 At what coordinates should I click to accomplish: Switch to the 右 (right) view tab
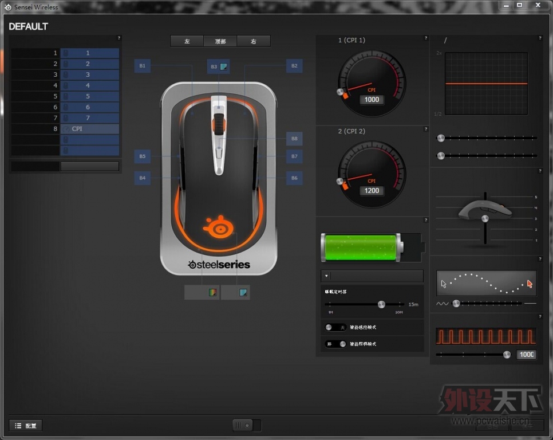point(253,41)
